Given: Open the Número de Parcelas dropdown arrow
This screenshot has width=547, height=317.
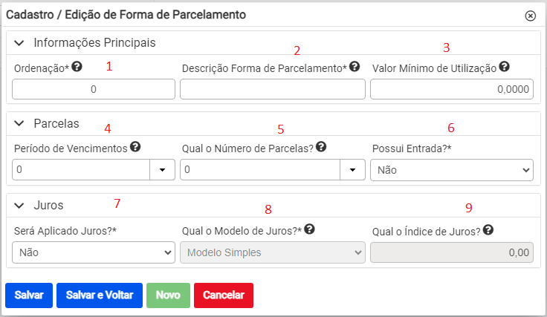Looking at the screenshot, I should click(x=353, y=170).
